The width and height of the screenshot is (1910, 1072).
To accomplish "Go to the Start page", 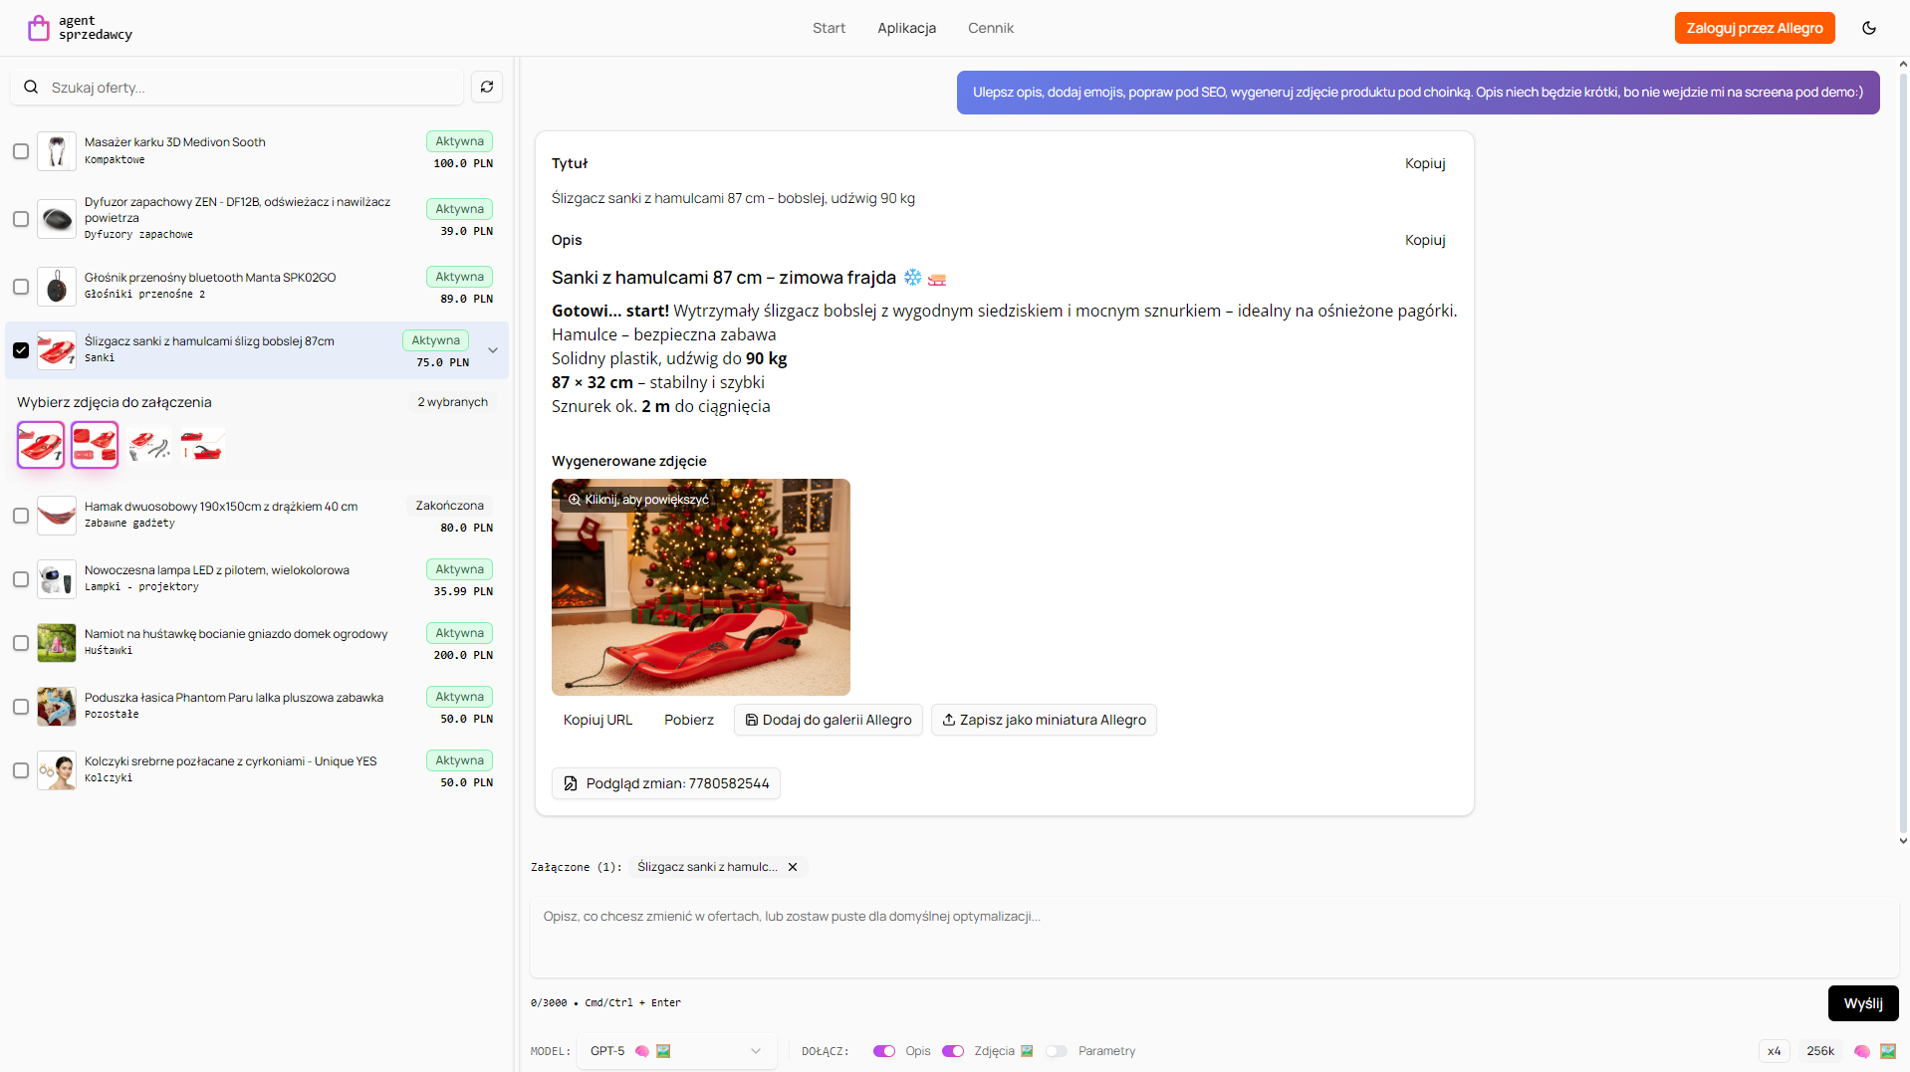I will coord(829,28).
